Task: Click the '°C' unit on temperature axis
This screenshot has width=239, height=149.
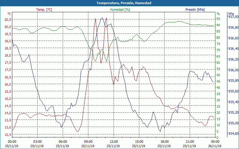Action: [x=9, y=14]
